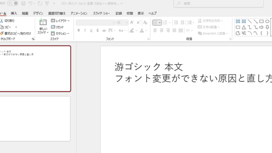Toggle Strikethrough formatting
Screen dimensions: 272x153
104,31
